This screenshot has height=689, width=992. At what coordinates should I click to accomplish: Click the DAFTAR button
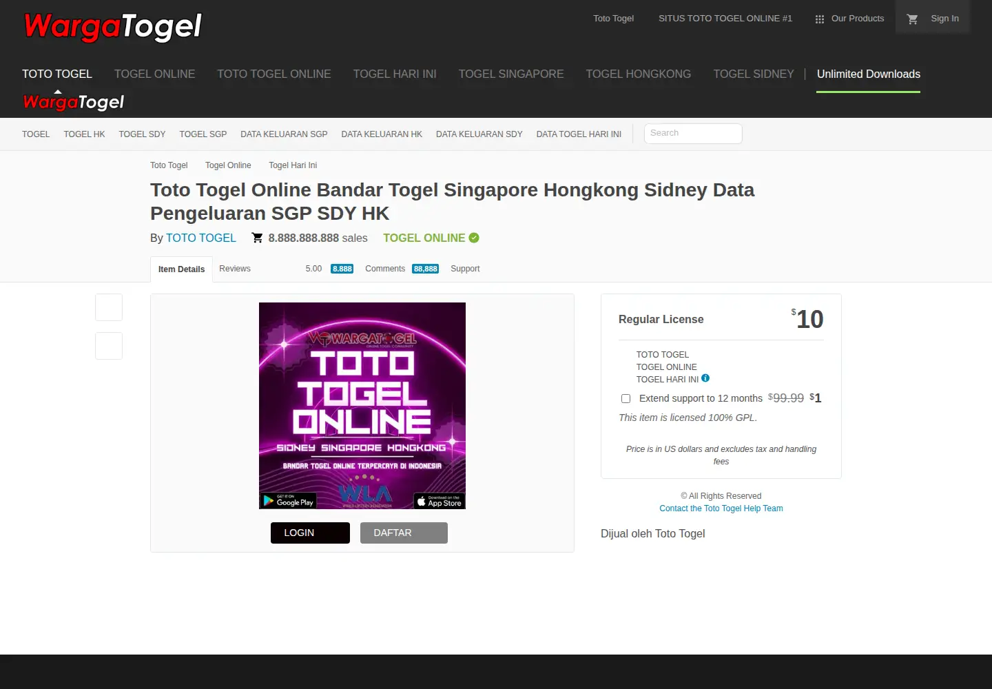point(404,533)
